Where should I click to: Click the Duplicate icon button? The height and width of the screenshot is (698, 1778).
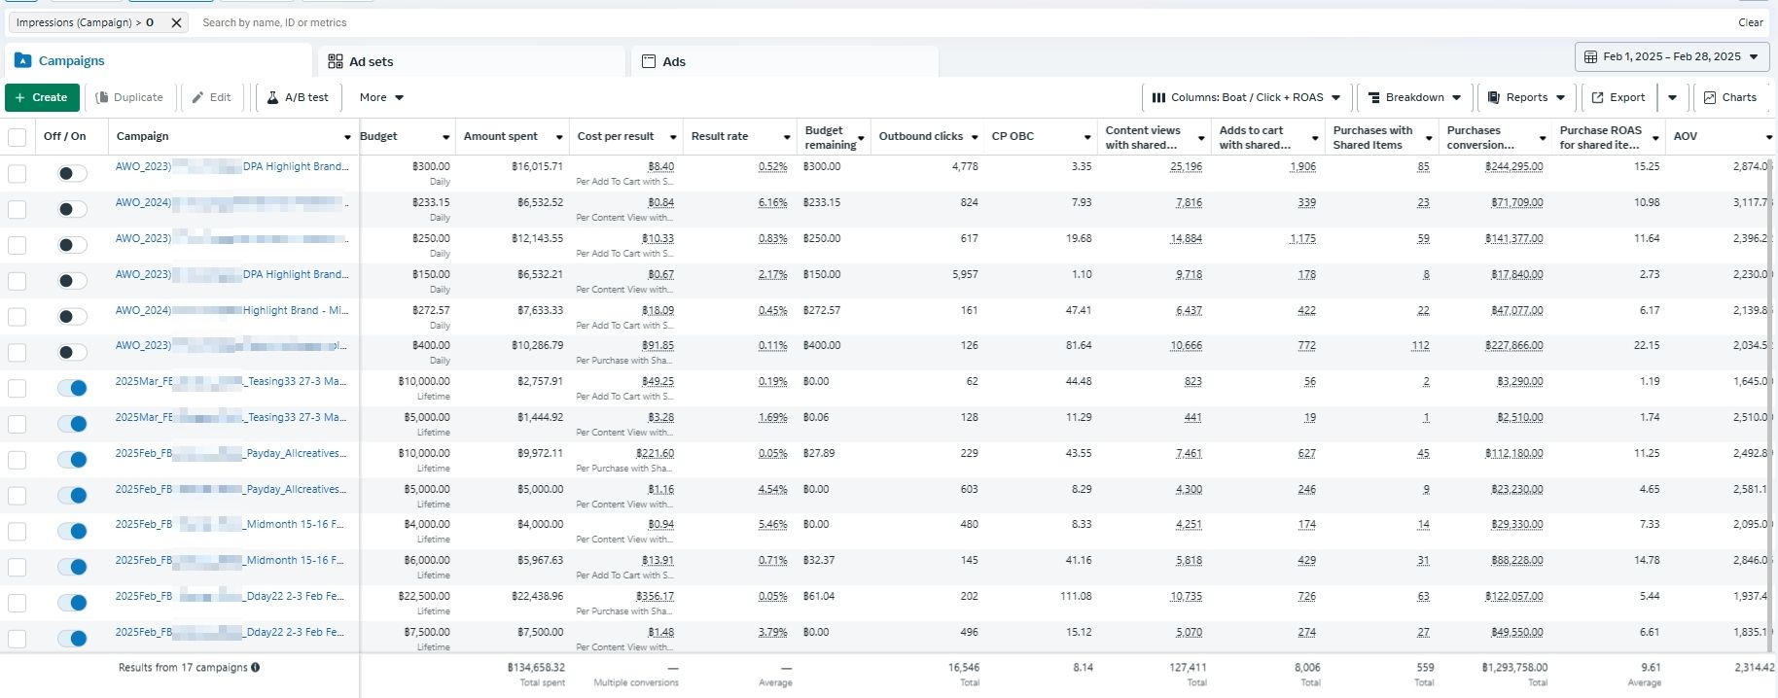point(102,97)
